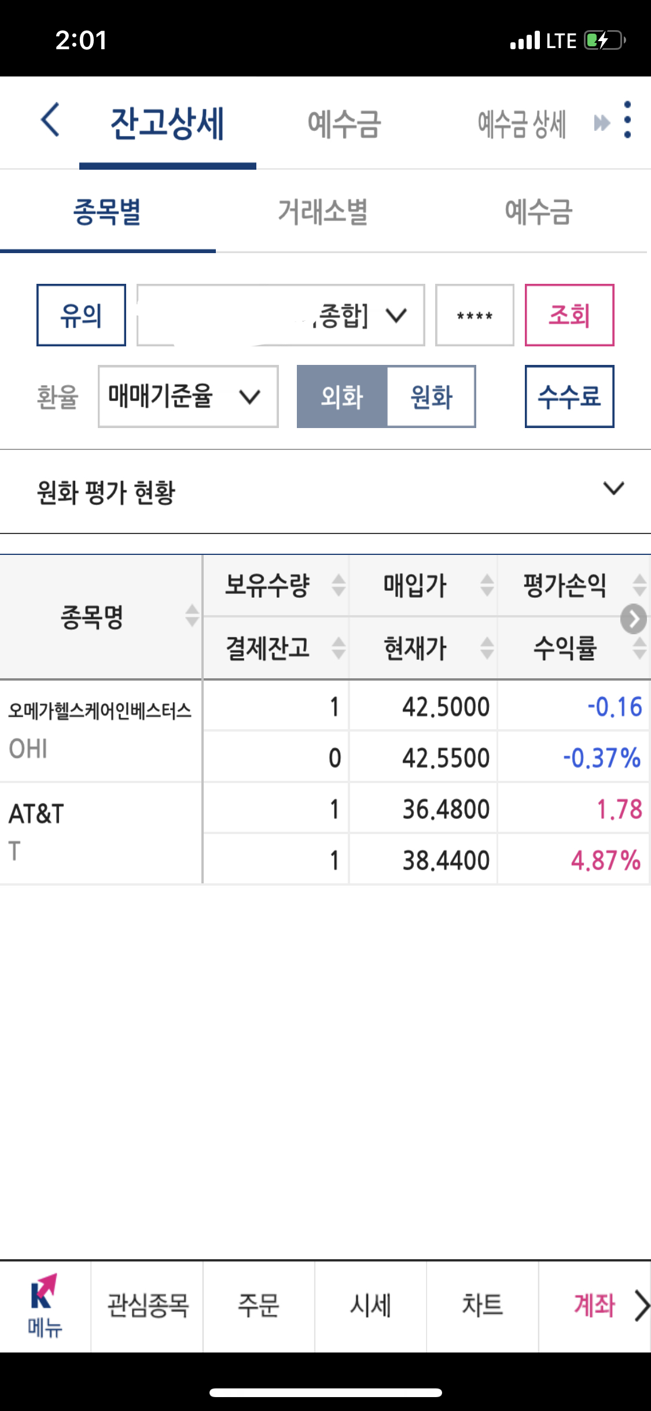
Task: Switch to the 예수금 sub-tab beside 거래소별
Action: point(539,212)
